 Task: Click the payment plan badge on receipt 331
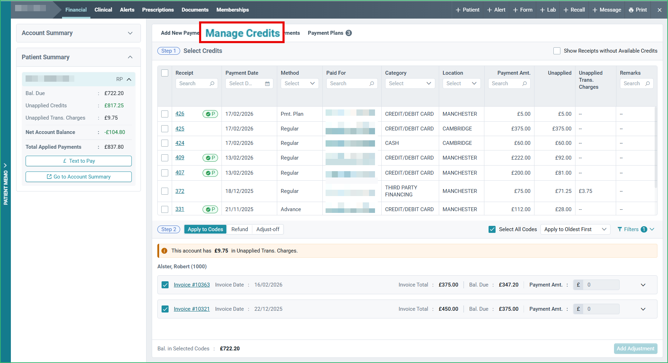[x=210, y=209]
